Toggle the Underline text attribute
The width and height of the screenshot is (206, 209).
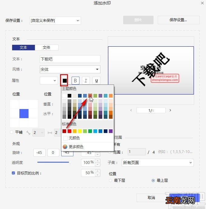click(96, 81)
